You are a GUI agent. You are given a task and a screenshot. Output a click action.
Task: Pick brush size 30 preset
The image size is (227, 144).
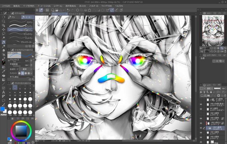(x=20, y=100)
